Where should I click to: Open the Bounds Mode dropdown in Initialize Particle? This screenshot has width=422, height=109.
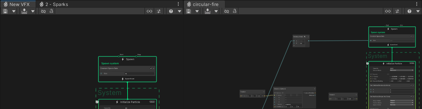pos(402,70)
